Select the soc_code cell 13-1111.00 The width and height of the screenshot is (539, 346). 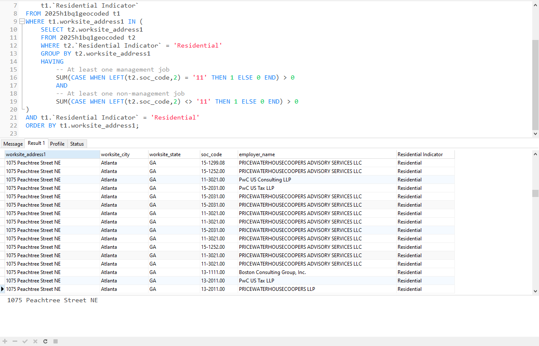pyautogui.click(x=219, y=272)
